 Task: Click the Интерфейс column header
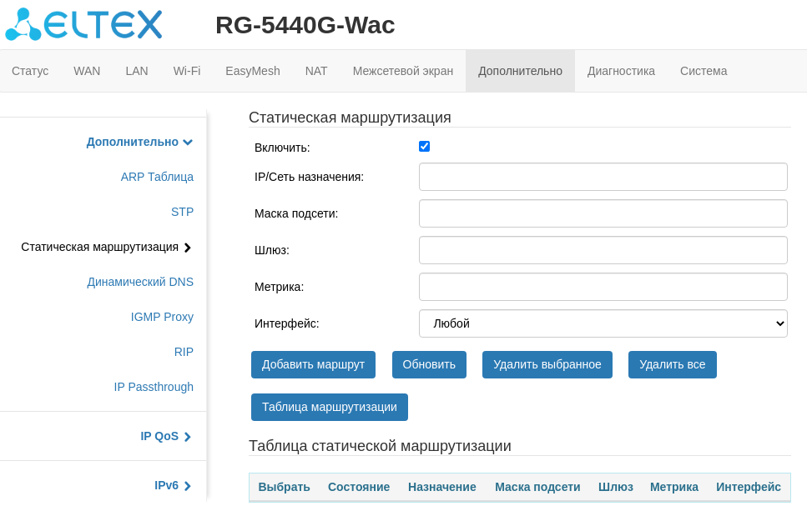point(749,487)
